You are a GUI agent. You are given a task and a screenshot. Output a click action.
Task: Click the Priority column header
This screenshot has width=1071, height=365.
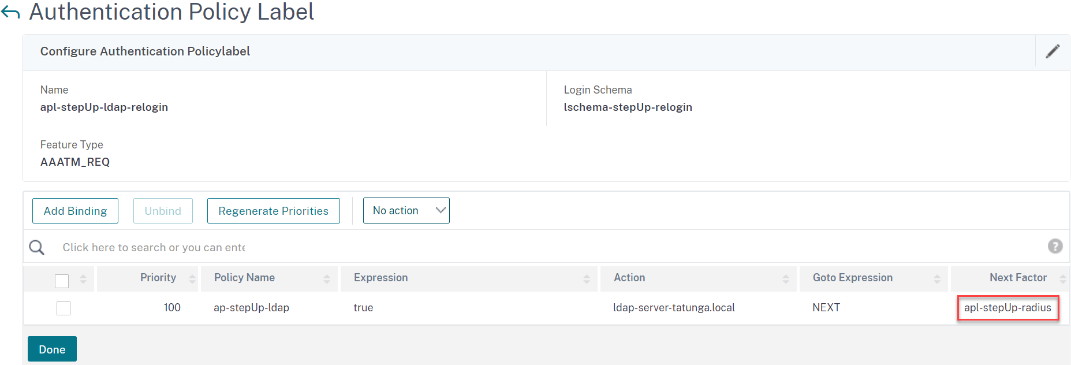tap(158, 278)
